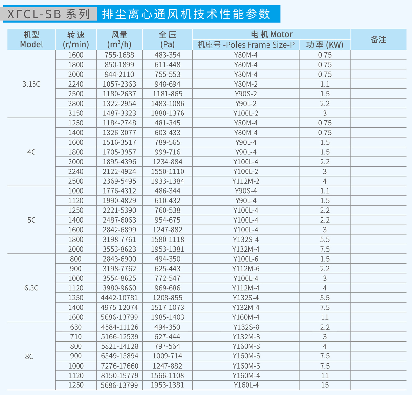
Task: Click the 风量 (m³/h) column header
Action: (x=119, y=39)
